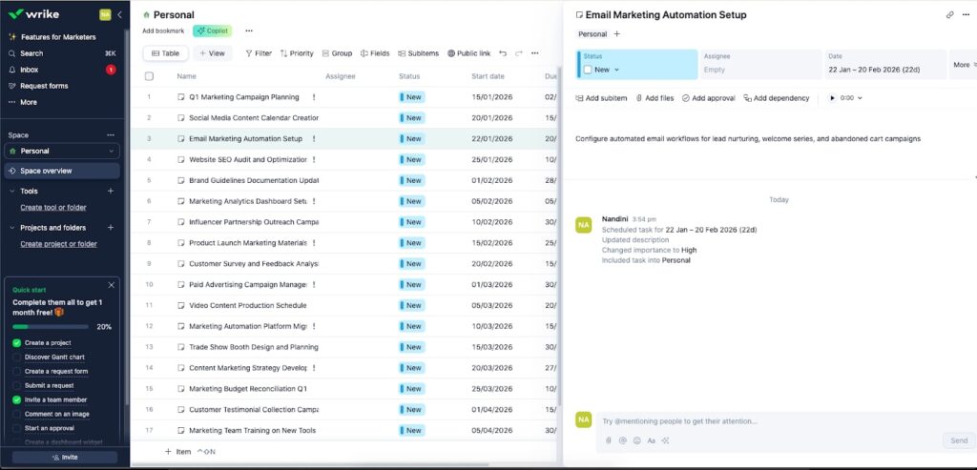Image resolution: width=977 pixels, height=470 pixels.
Task: Open the task panel three-dot menu
Action: (x=966, y=15)
